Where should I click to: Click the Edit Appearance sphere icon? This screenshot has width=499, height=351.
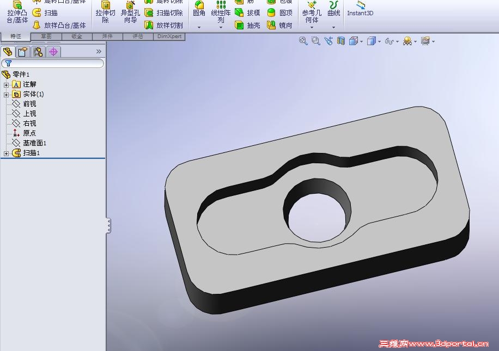[407, 41]
